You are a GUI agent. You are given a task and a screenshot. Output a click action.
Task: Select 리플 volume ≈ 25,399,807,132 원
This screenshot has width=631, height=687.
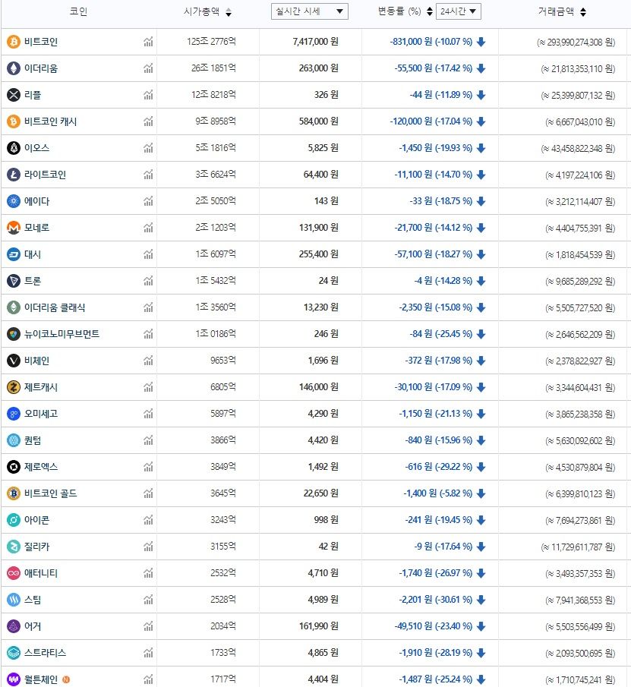pyautogui.click(x=578, y=95)
